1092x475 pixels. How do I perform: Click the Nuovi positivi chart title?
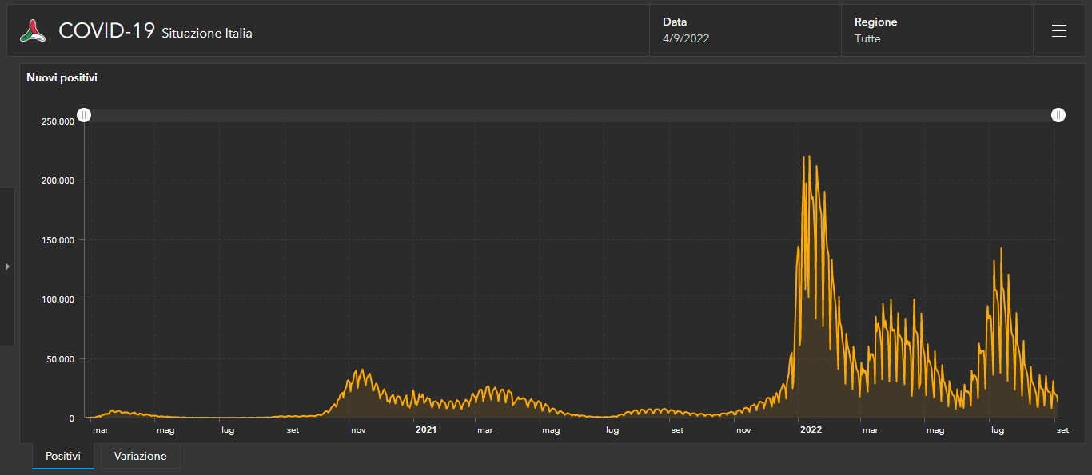62,78
